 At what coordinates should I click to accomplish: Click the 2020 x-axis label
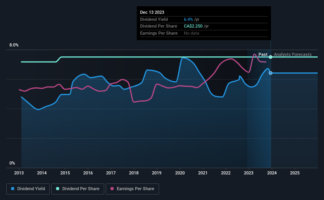pyautogui.click(x=180, y=173)
